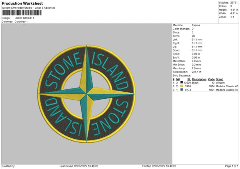The width and height of the screenshot is (240, 169).
Task: Click the 'Color changes:' label
Action: point(181,29)
